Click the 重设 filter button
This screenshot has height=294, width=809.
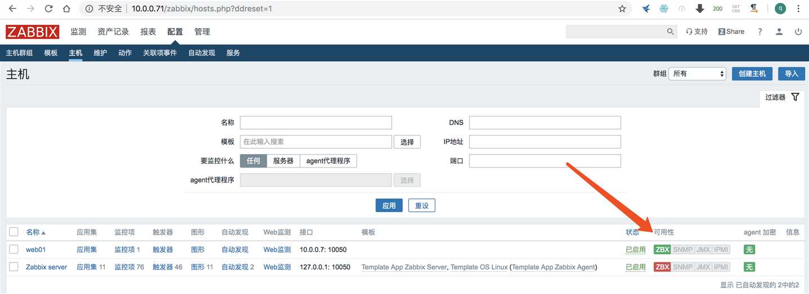[422, 206]
